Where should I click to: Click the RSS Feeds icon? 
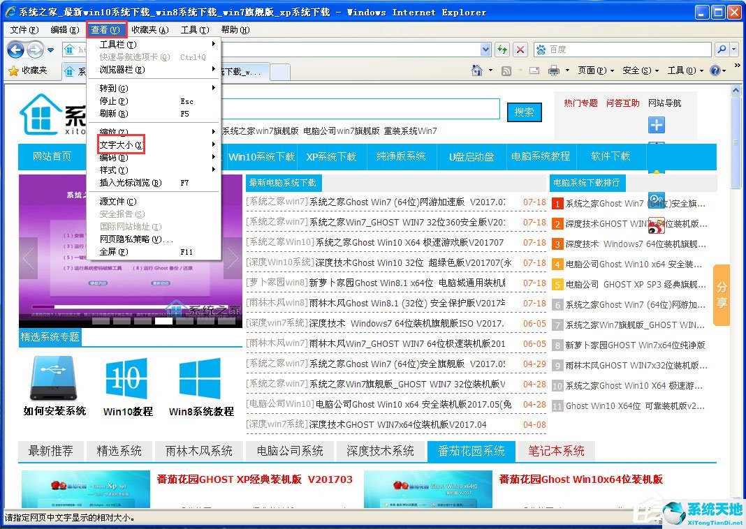(x=505, y=70)
